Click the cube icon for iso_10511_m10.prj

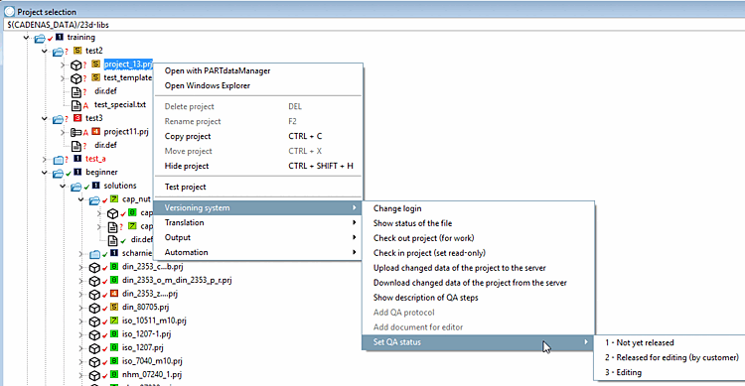click(x=94, y=322)
